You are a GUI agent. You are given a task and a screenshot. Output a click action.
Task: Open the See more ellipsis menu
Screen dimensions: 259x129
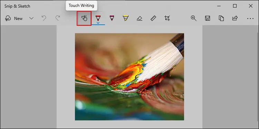coord(250,19)
